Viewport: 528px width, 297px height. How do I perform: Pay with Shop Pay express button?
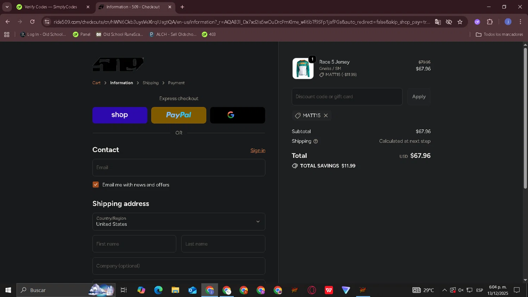point(120,115)
